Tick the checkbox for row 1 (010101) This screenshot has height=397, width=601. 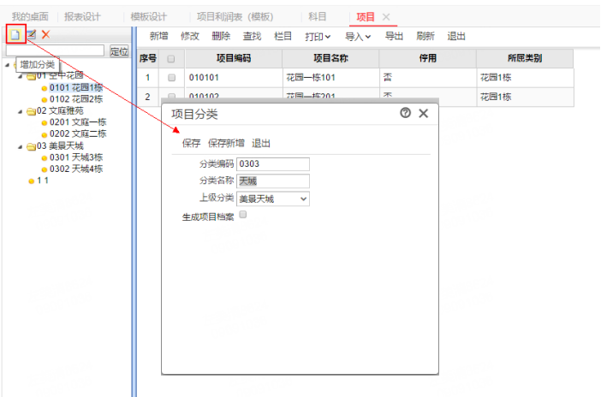pos(171,78)
